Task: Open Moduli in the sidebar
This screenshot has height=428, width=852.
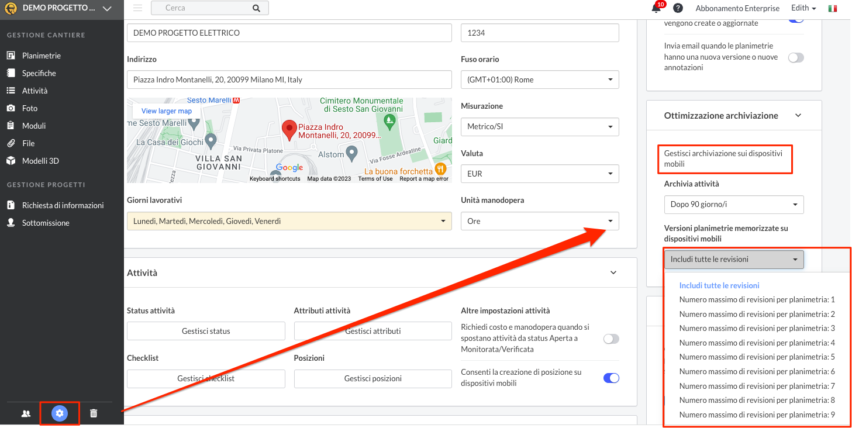Action: [x=34, y=126]
